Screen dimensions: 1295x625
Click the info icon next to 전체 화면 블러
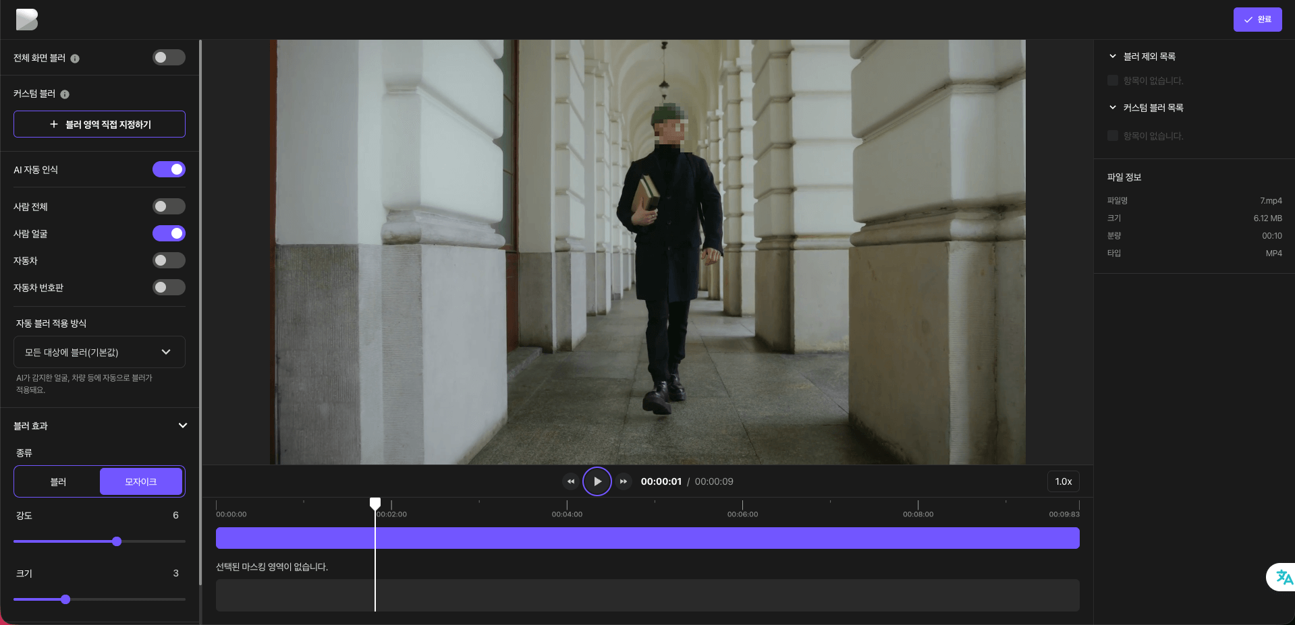click(x=75, y=59)
